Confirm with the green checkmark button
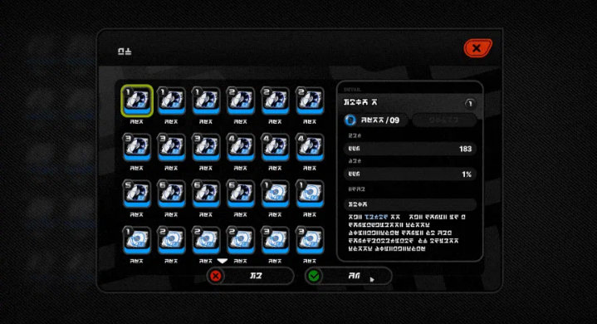This screenshot has width=597, height=324. [x=349, y=276]
